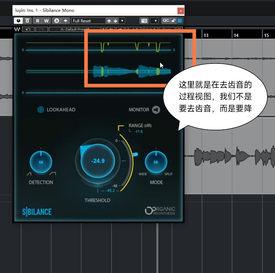
Task: Click the RANGE slider handle
Action: click(135, 154)
